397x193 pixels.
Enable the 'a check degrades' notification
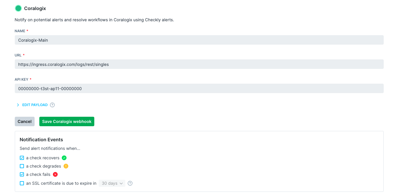coord(22,166)
